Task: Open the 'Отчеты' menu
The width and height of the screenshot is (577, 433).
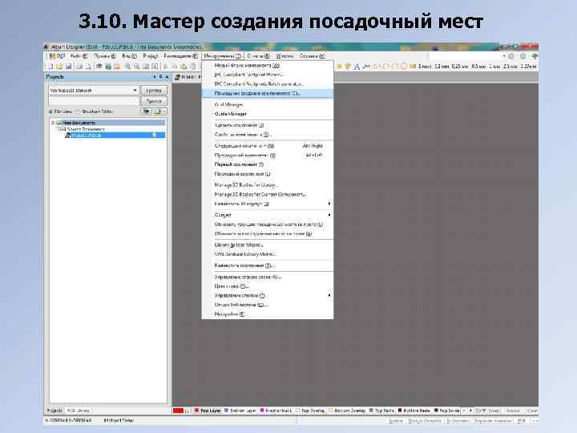Action: tap(258, 56)
